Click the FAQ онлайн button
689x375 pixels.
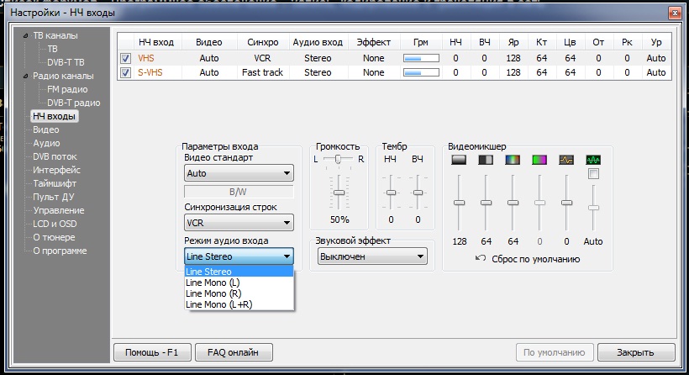[234, 352]
